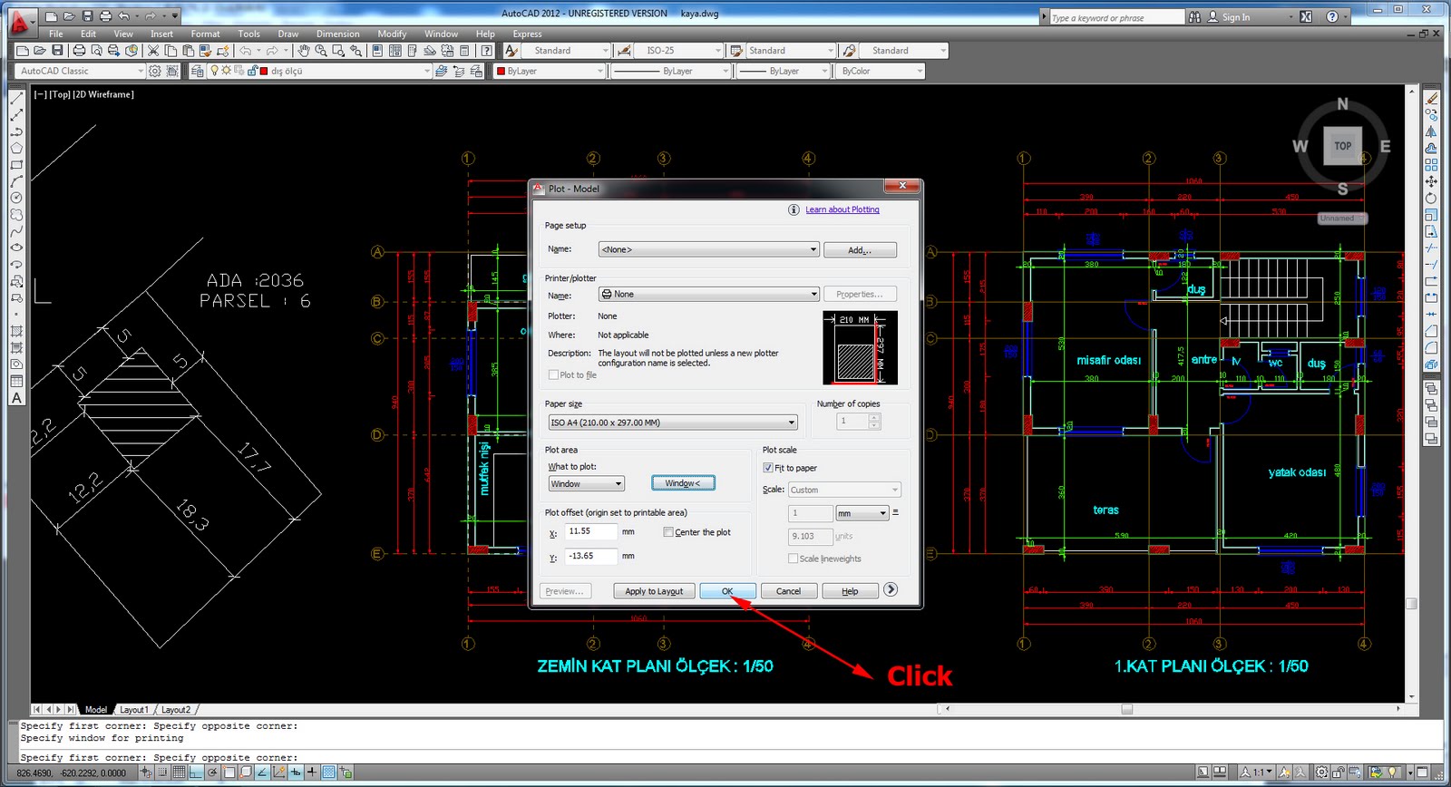Click the Dimension Style icon
This screenshot has height=787, width=1451.
[624, 51]
